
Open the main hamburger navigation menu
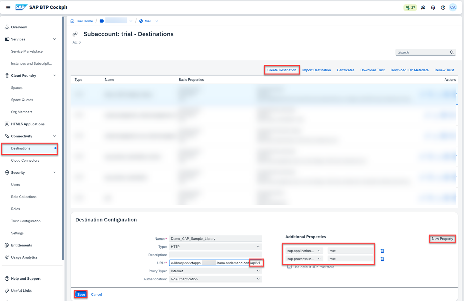[x=8, y=7]
